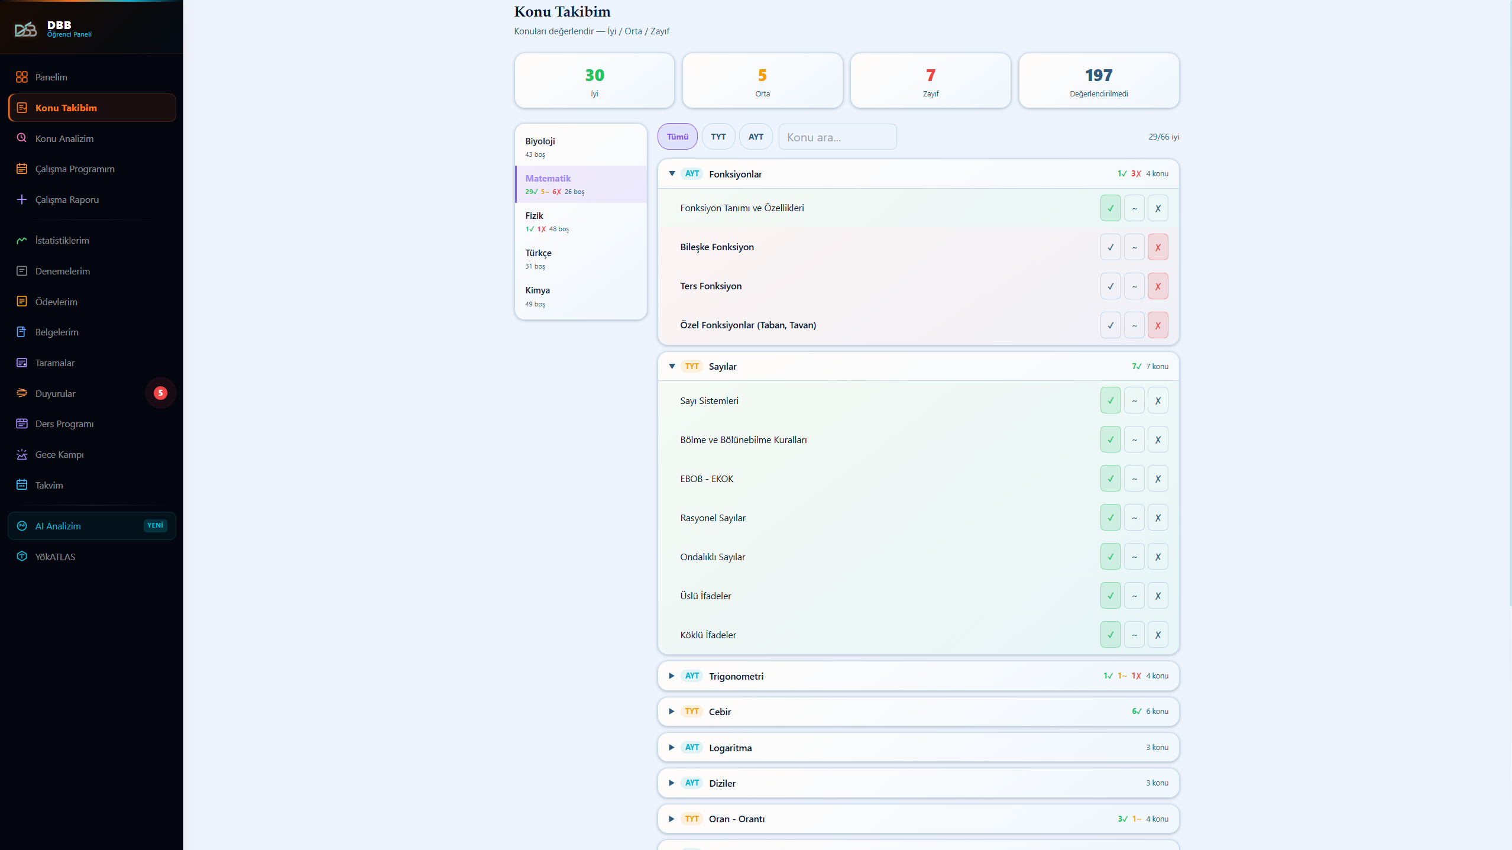Select the TYT filter tab
Viewport: 1512px width, 850px height.
click(x=718, y=137)
